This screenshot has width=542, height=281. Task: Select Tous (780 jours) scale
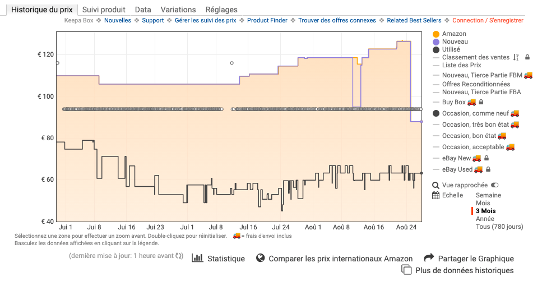tap(499, 227)
